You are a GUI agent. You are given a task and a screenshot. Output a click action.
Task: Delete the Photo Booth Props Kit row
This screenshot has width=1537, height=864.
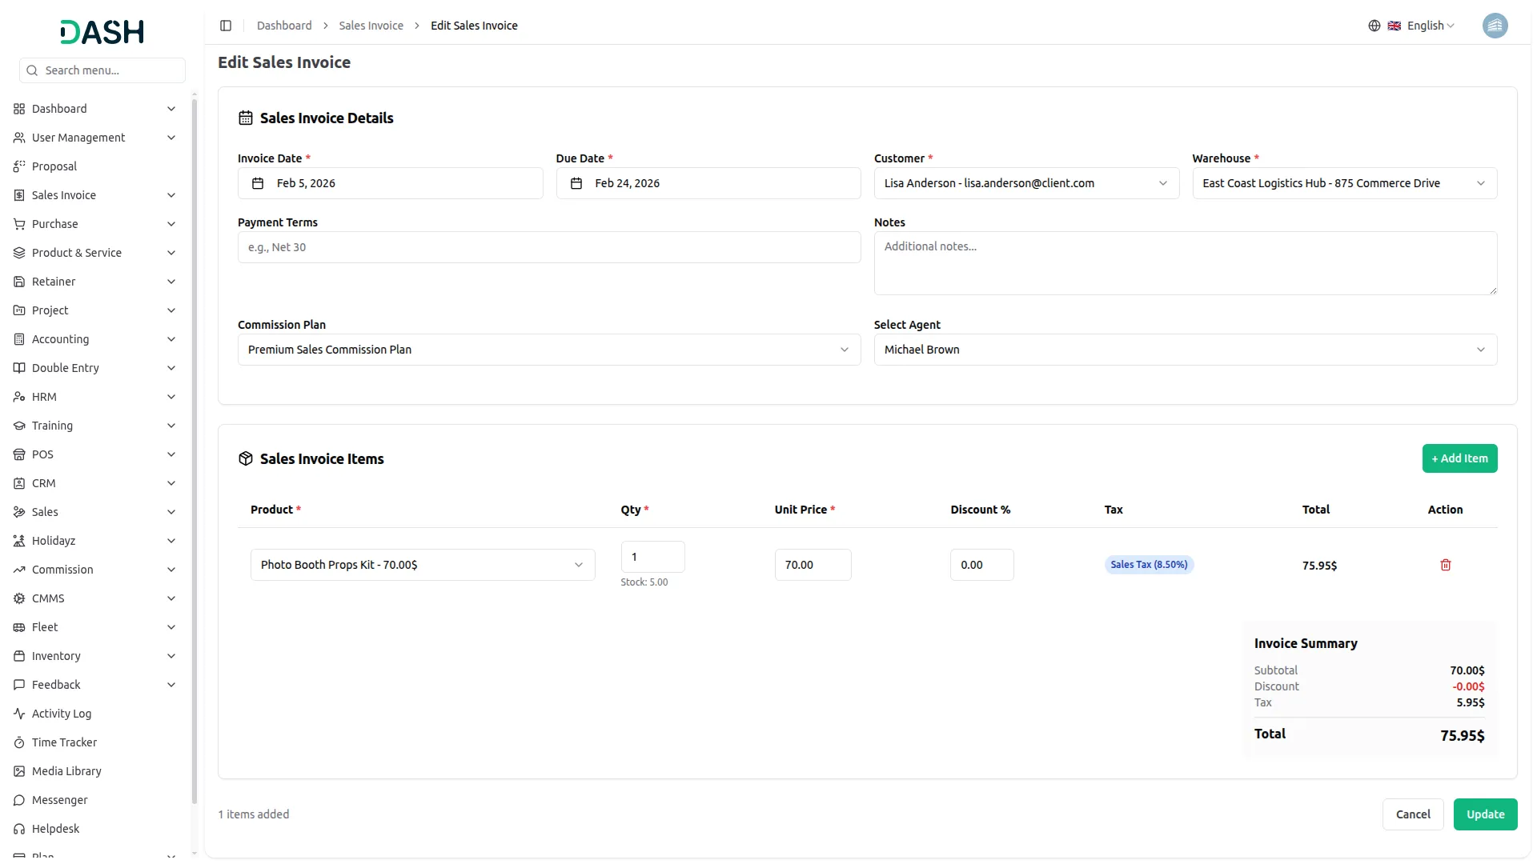click(1445, 565)
